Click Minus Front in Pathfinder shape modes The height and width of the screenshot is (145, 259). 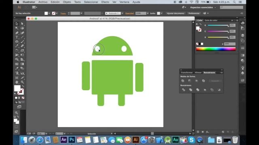[190, 81]
